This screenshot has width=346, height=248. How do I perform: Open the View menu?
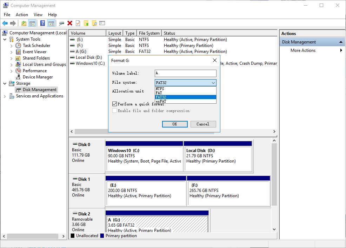pyautogui.click(x=38, y=15)
